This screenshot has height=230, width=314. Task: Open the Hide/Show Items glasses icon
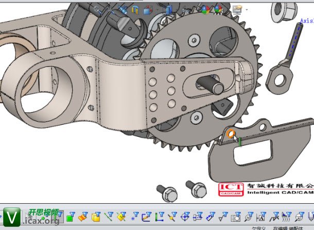(186, 10)
